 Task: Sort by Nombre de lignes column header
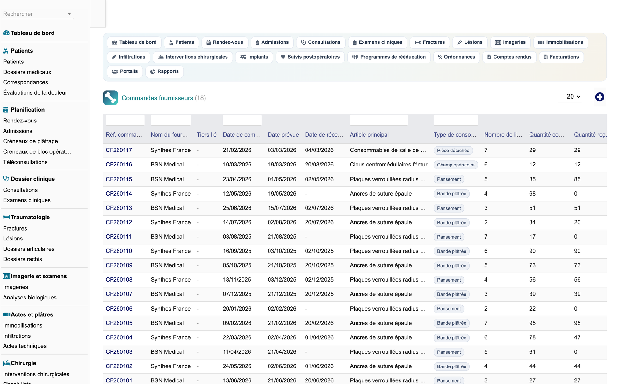503,135
